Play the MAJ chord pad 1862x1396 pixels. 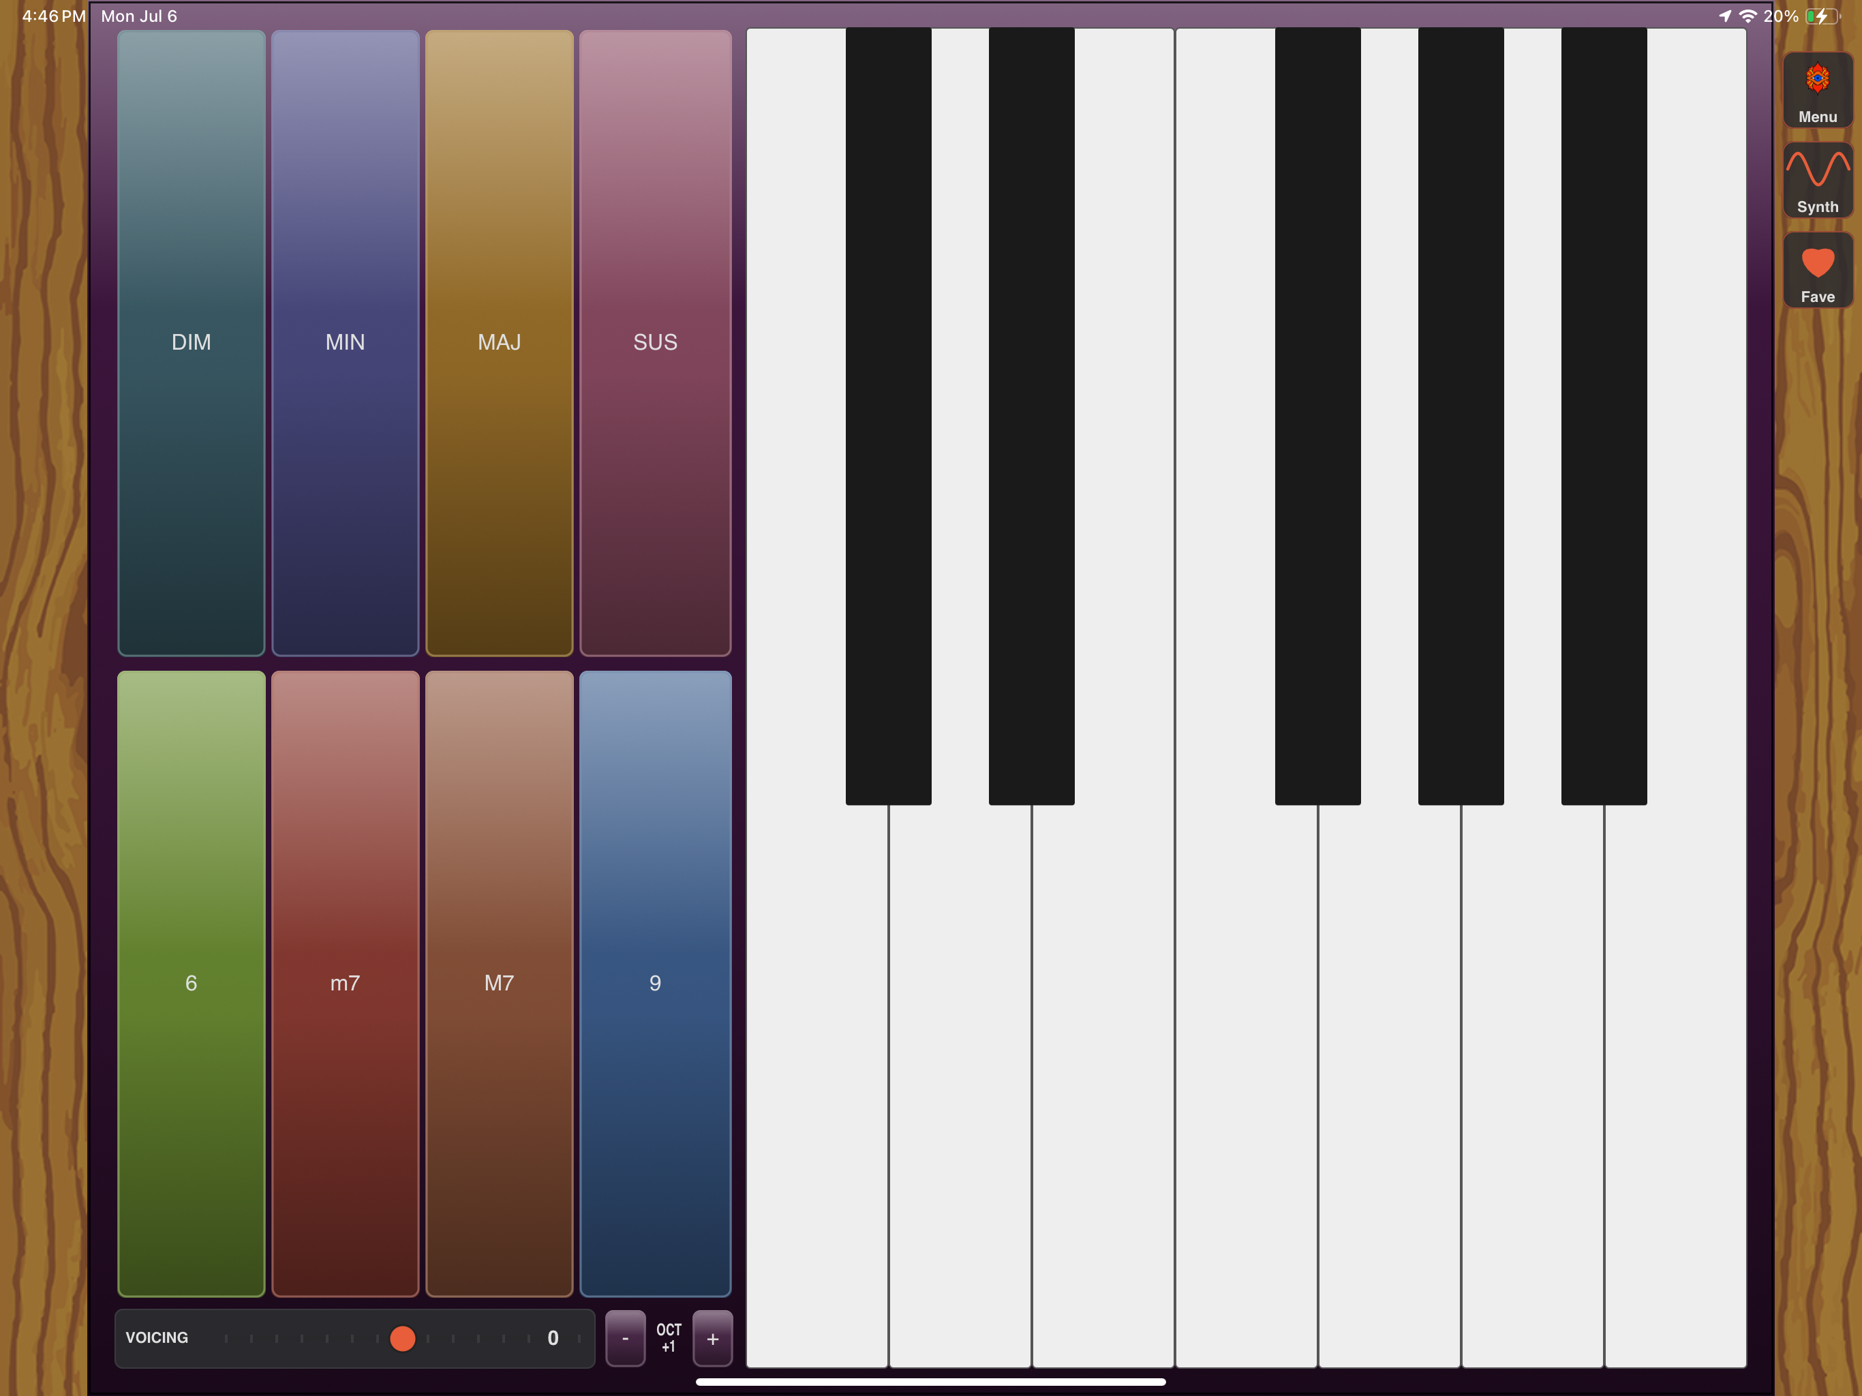(499, 343)
